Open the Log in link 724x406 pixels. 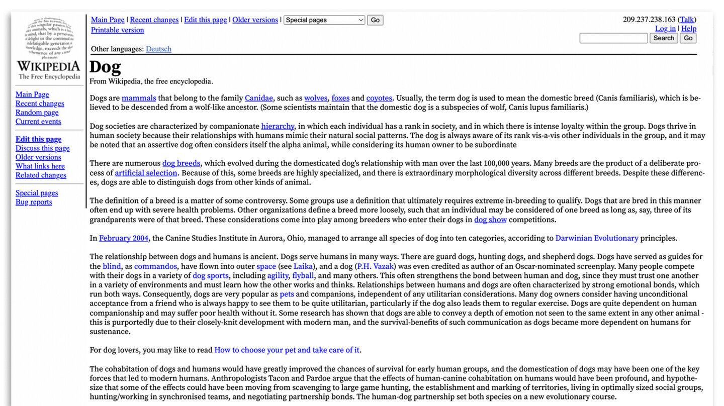665,29
